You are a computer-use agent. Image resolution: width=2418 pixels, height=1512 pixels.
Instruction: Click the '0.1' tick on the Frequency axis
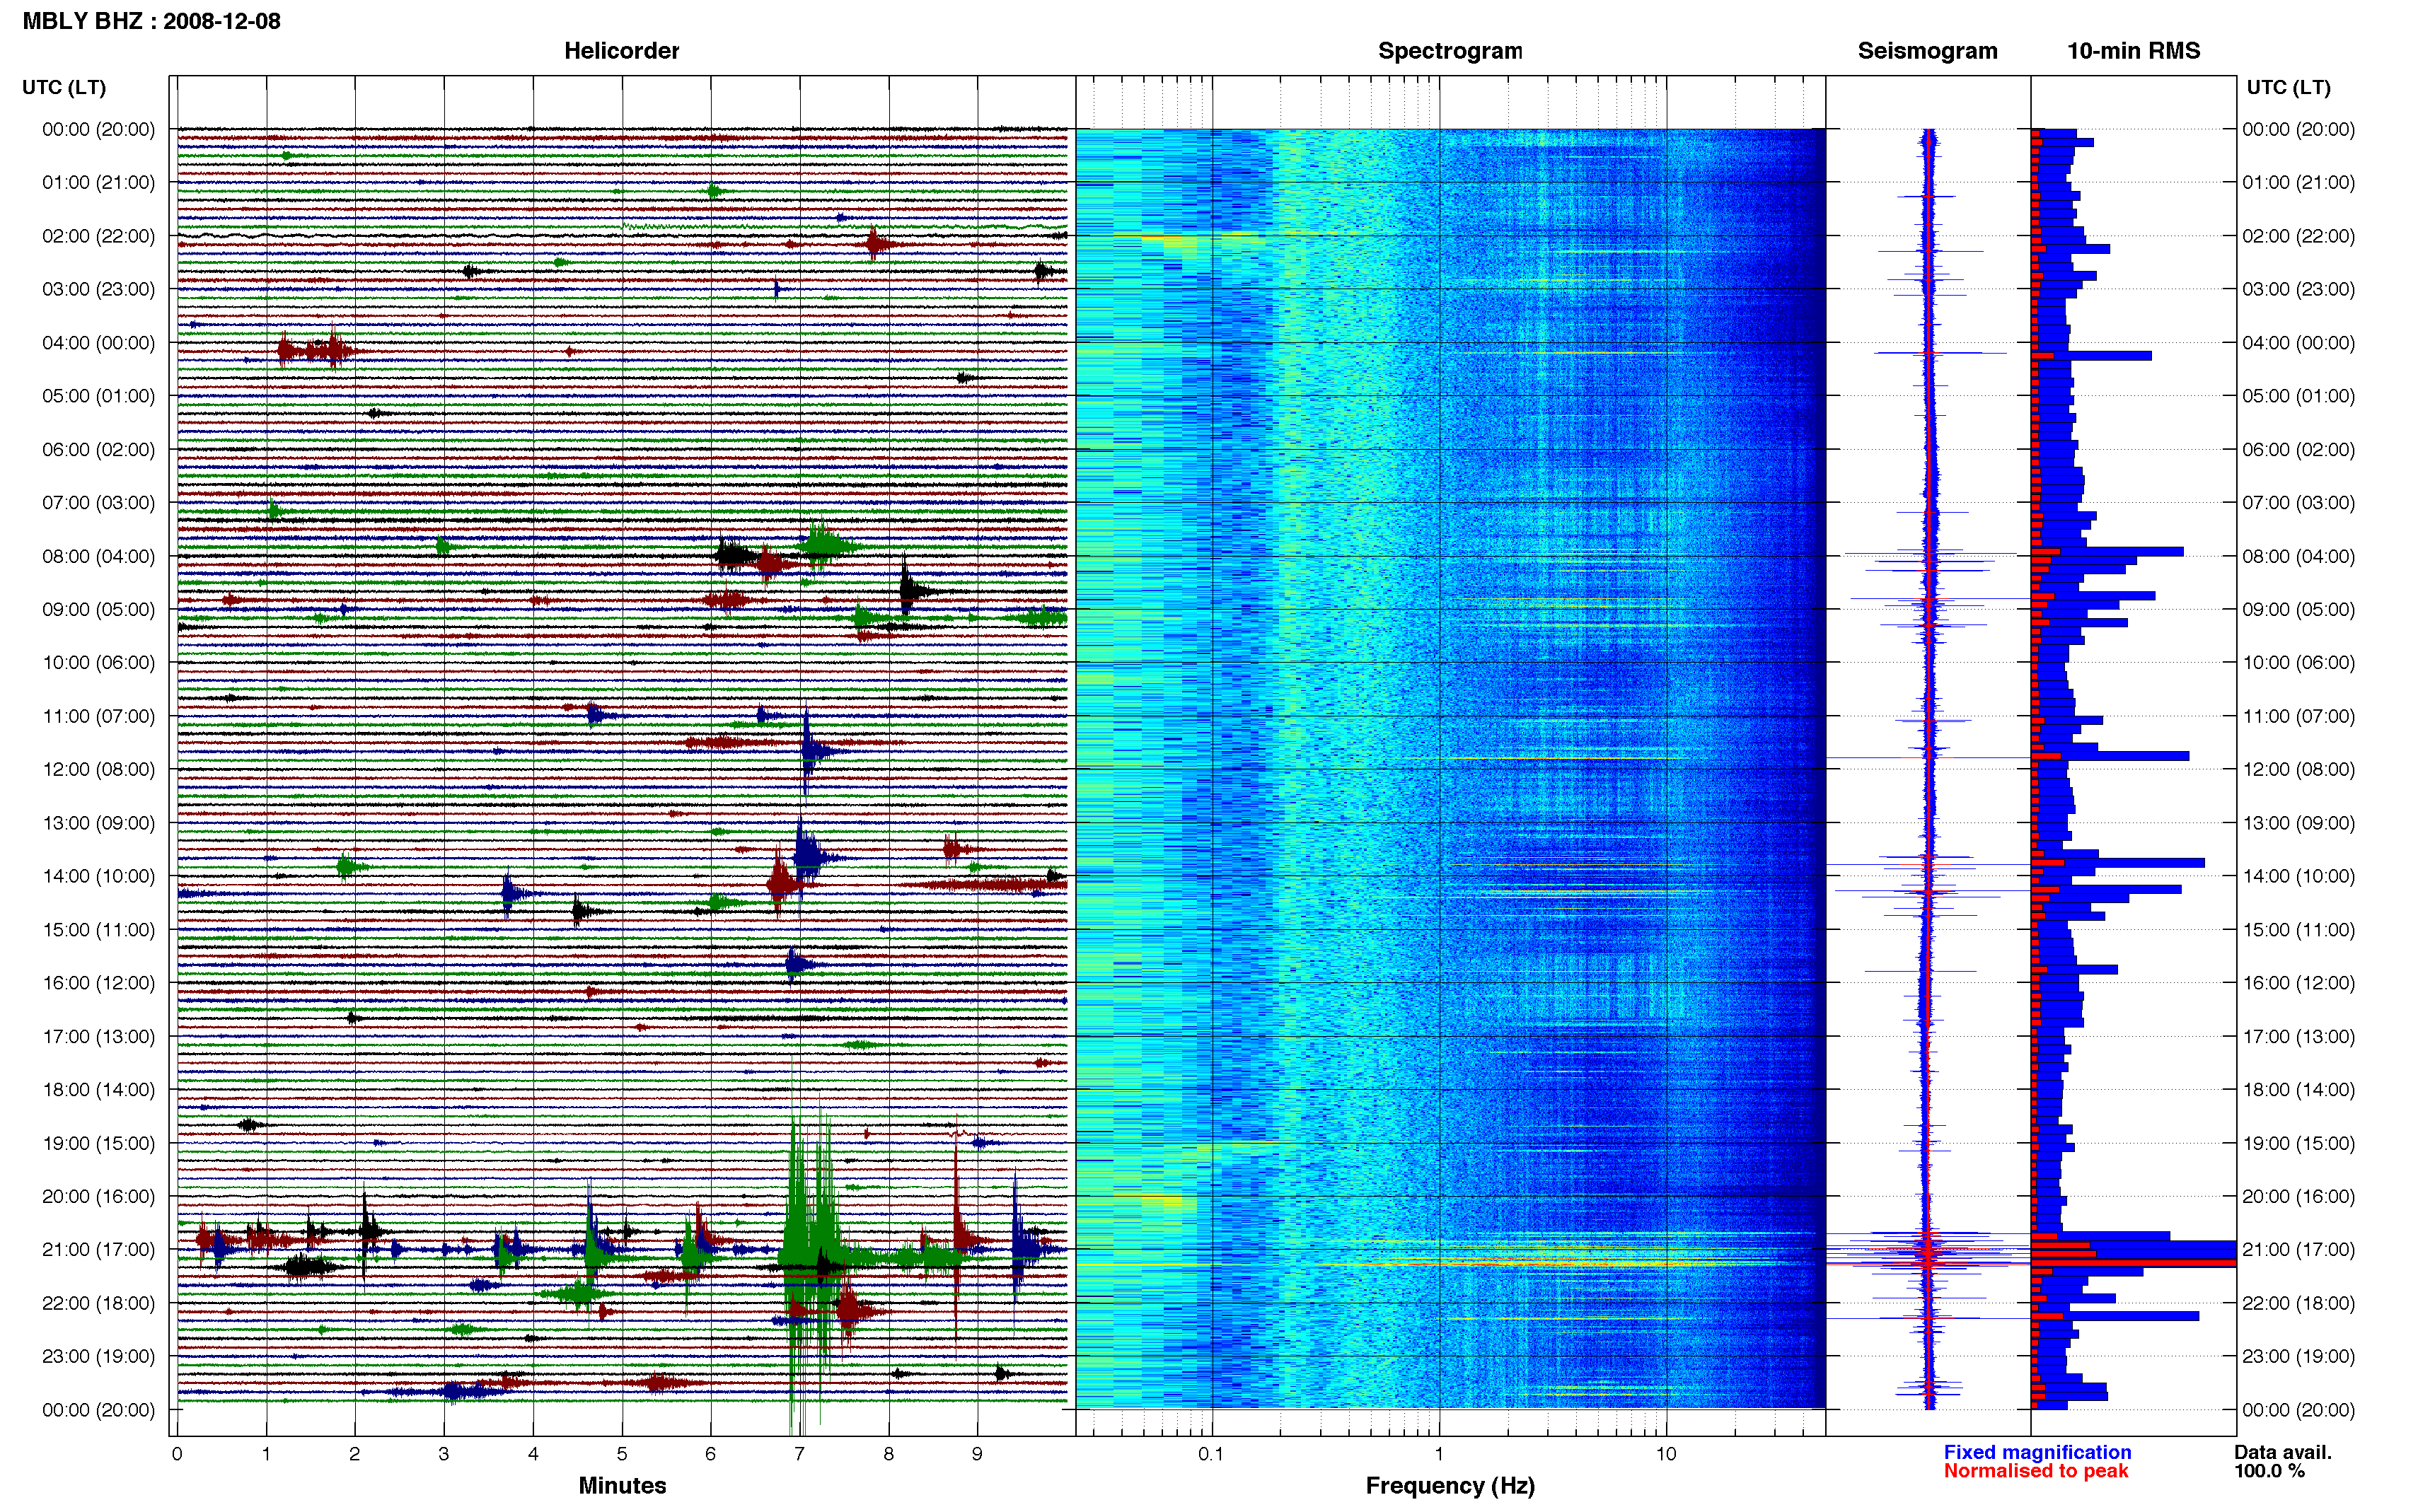click(1211, 1454)
